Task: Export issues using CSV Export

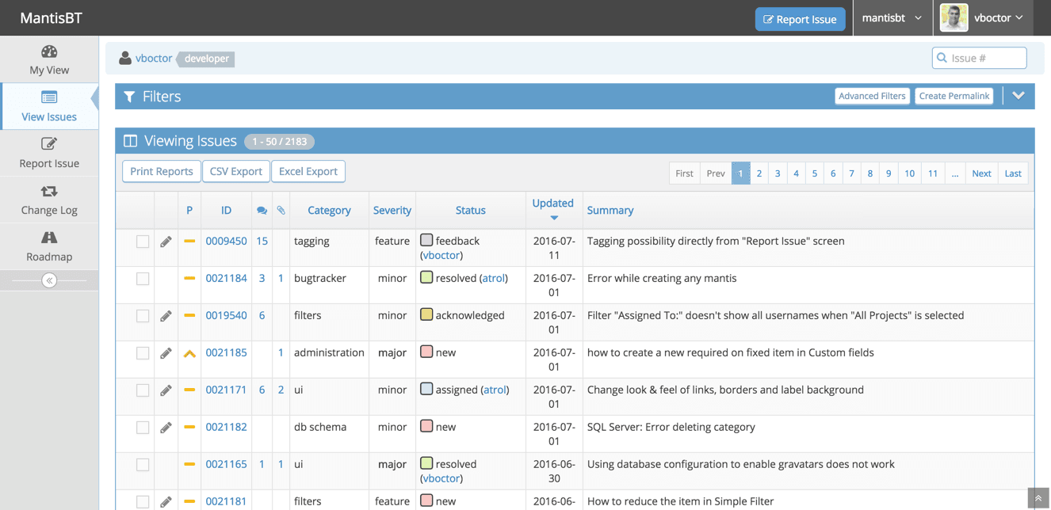Action: click(x=235, y=170)
